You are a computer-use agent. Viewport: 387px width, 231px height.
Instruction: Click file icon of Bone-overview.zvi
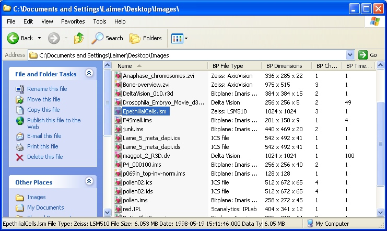coord(118,85)
